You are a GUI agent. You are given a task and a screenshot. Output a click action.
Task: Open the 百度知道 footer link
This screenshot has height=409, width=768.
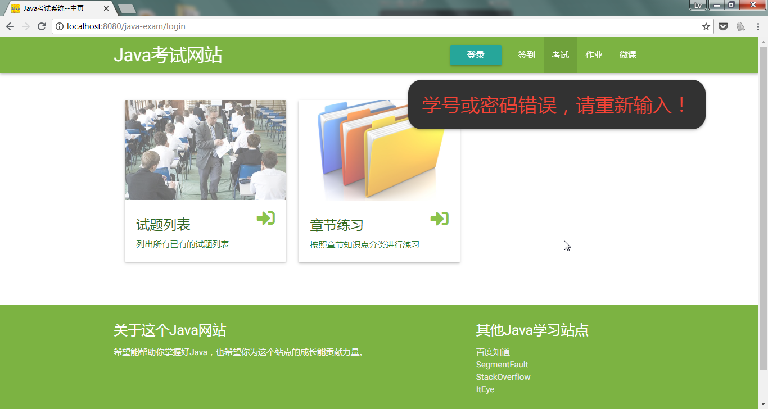point(493,352)
